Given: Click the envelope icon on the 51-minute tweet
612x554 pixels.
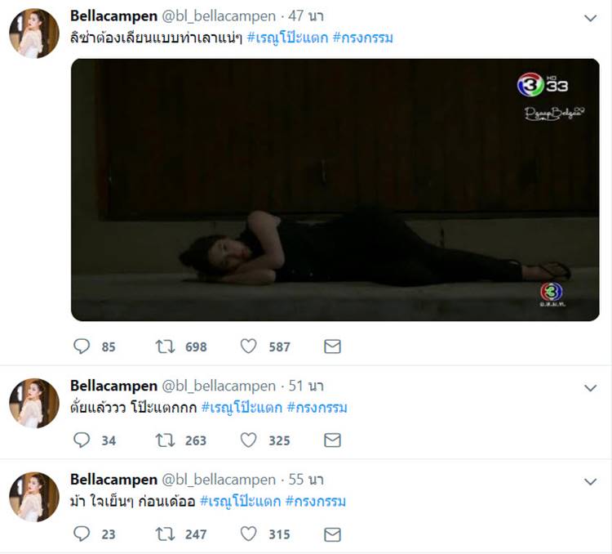Looking at the screenshot, I should click(x=332, y=440).
